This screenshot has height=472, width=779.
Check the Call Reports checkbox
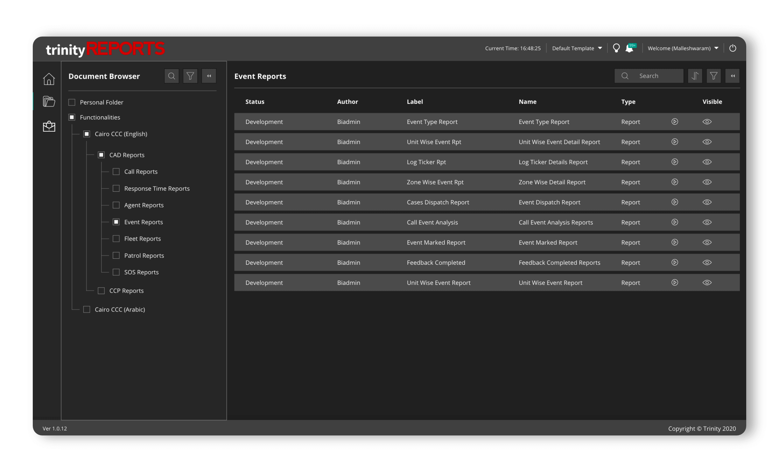[x=116, y=172]
